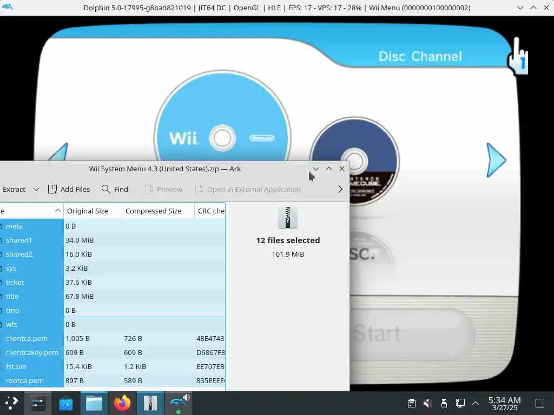Switch to Dolphin emulator in taskbar
This screenshot has width=554, height=415.
(179, 403)
